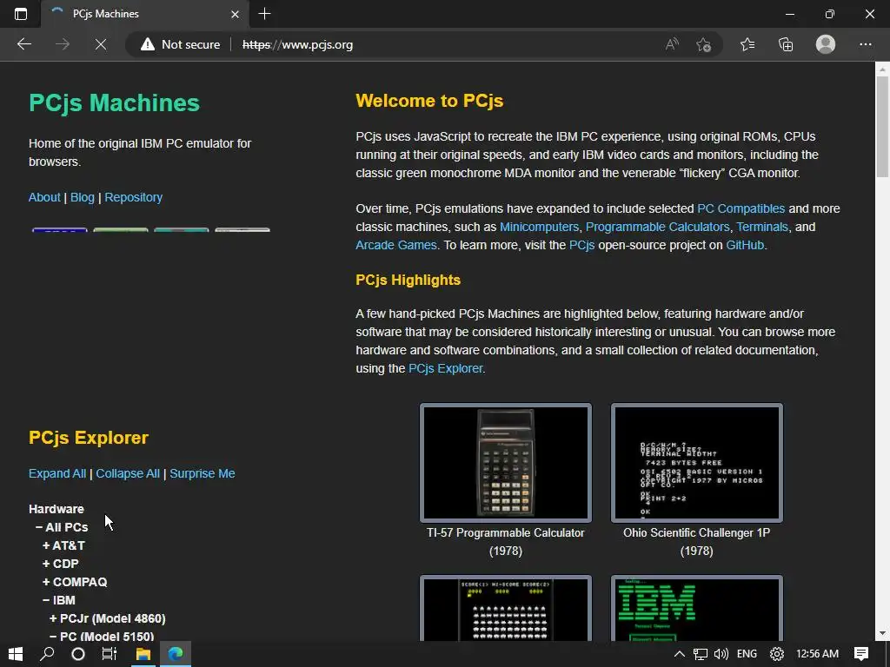The height and width of the screenshot is (667, 890).
Task: Open the Read aloud feature
Action: [x=672, y=44]
